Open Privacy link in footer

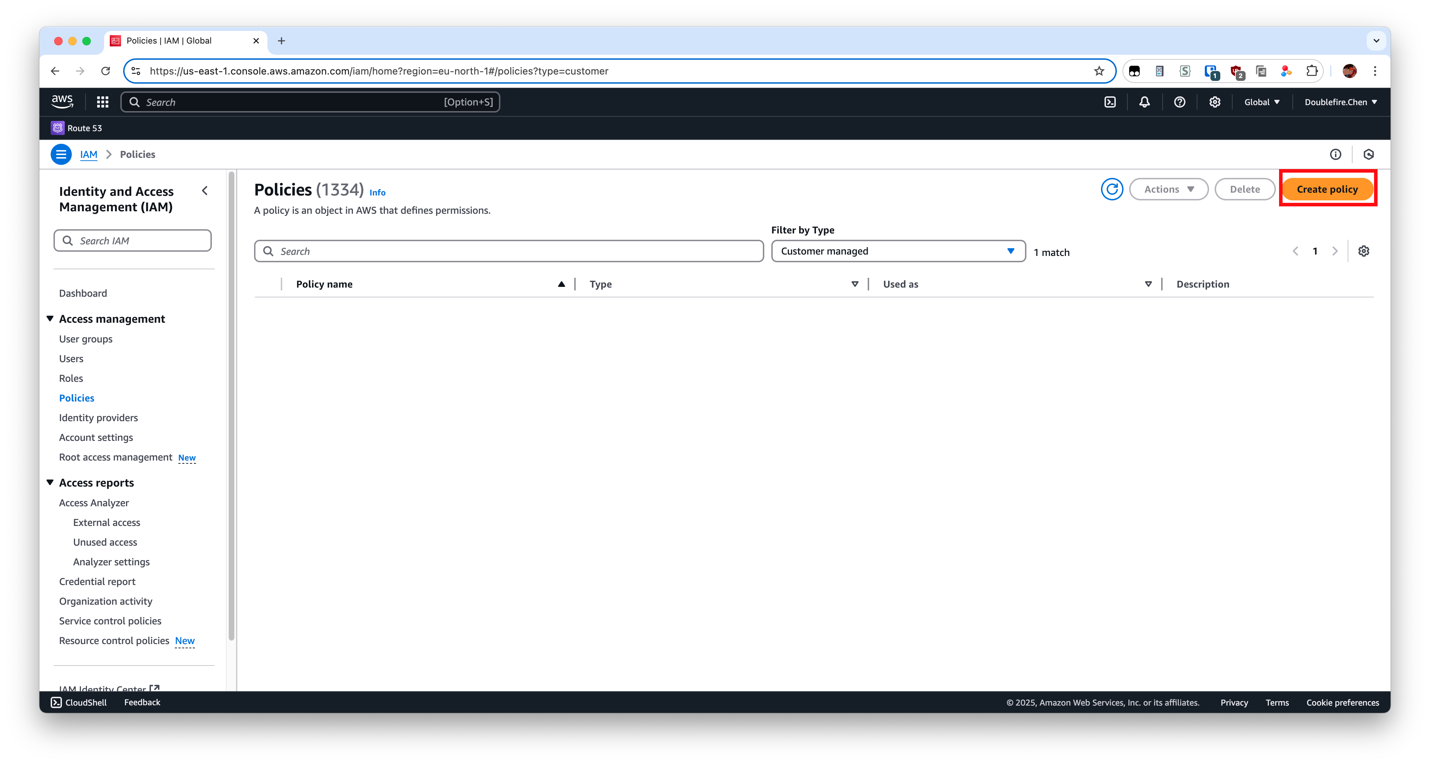tap(1234, 702)
